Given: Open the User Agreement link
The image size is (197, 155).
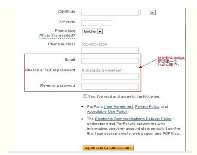Looking at the screenshot, I should click(119, 107).
